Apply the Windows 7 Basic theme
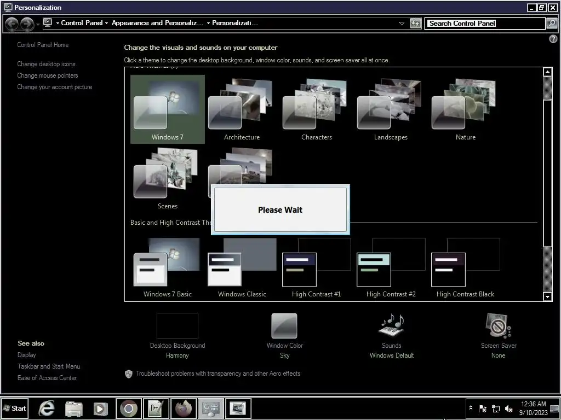561x420 pixels. (x=168, y=268)
